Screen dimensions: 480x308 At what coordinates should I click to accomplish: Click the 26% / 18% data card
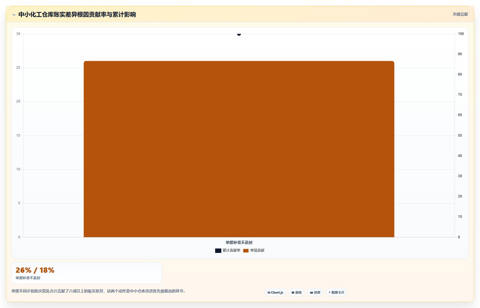[87, 273]
